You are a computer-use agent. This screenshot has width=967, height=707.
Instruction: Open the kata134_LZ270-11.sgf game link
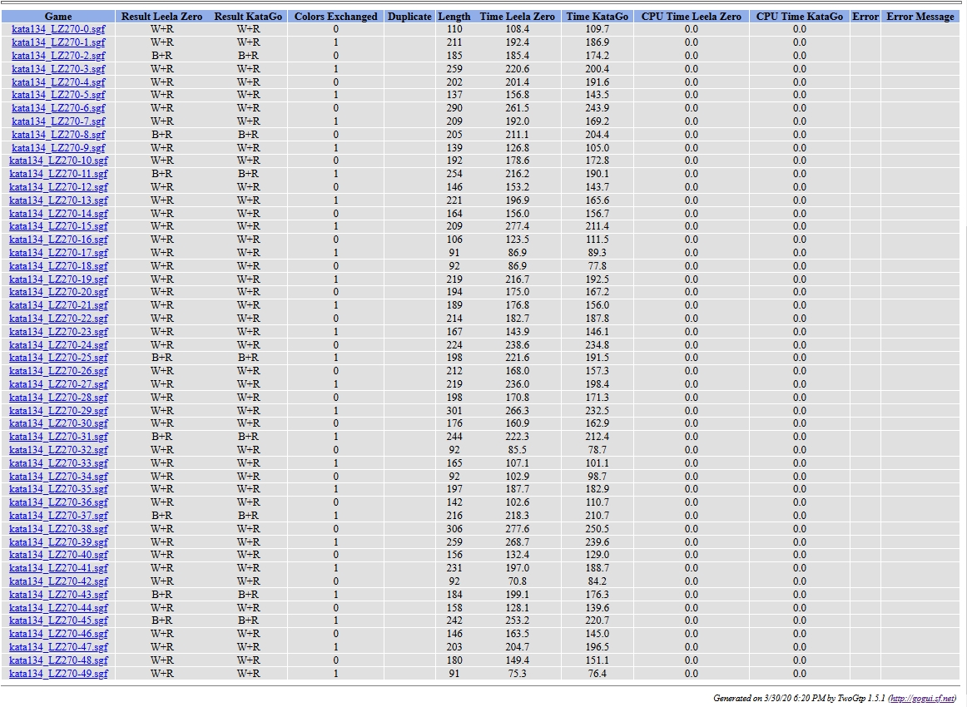(58, 174)
